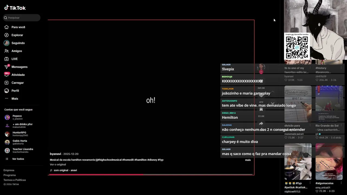Image resolution: width=347 pixels, height=195 pixels.
Task: Open options menu on the byanavi card
Action: pyautogui.click(x=310, y=68)
